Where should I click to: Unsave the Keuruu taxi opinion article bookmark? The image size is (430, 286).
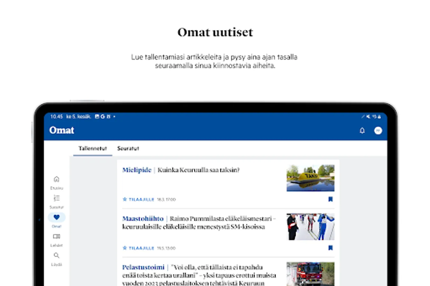pyautogui.click(x=331, y=199)
